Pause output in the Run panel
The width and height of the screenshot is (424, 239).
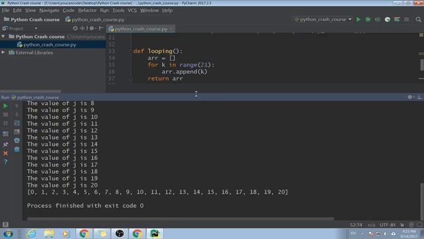click(x=5, y=123)
